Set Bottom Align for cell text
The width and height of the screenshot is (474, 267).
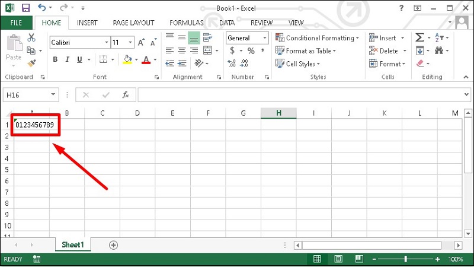[x=194, y=38]
